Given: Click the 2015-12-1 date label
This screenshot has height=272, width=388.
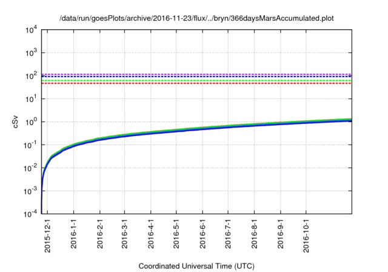Looking at the screenshot, I should point(47,236).
